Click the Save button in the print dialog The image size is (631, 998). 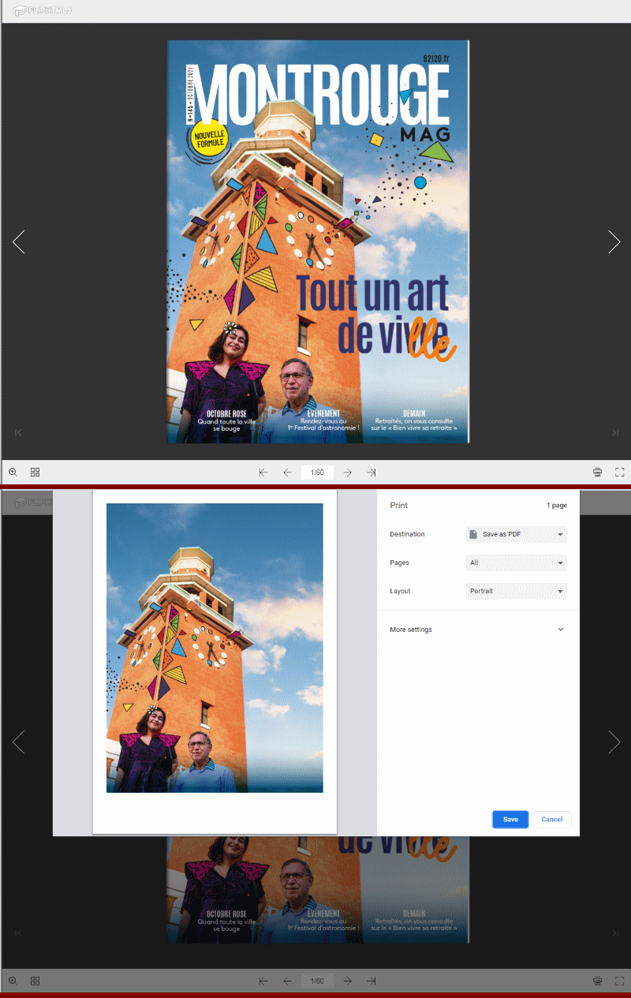pos(510,820)
